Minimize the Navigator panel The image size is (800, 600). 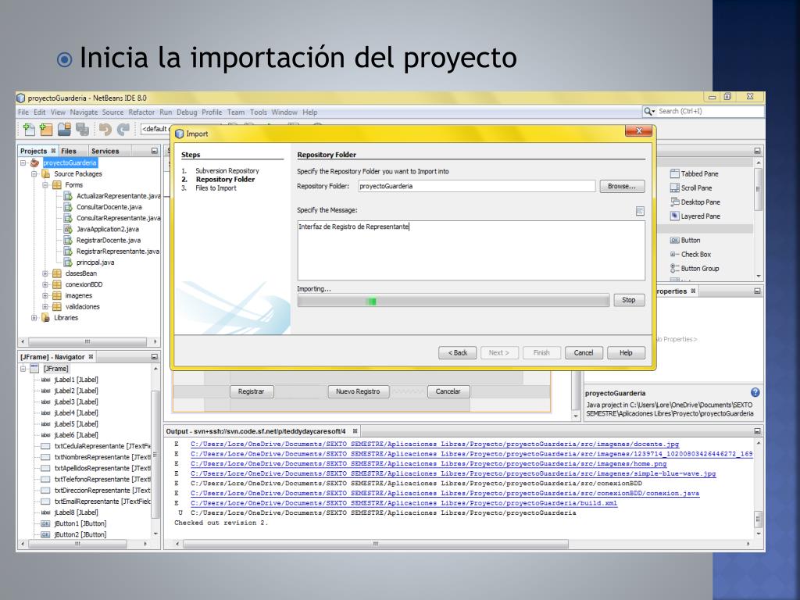[x=154, y=356]
